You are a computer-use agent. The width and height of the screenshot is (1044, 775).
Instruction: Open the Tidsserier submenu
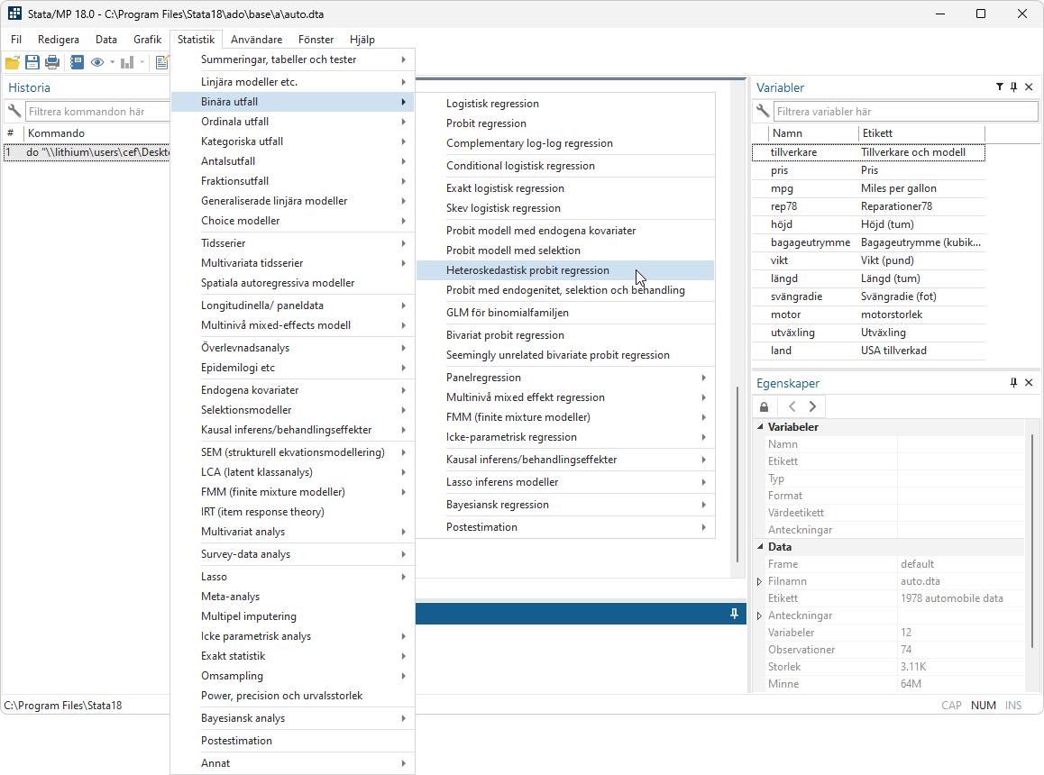coord(292,243)
